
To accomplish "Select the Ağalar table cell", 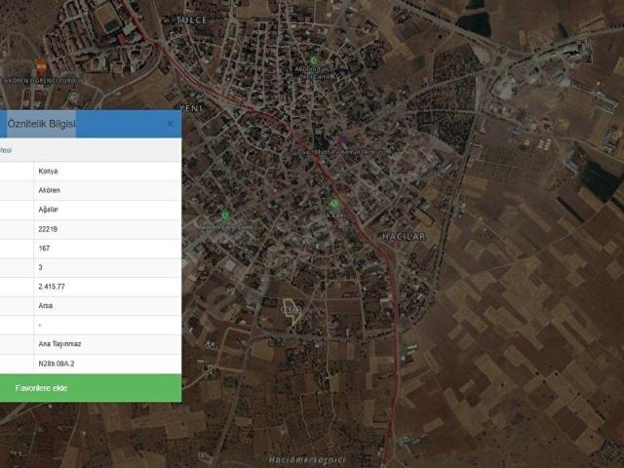I will pyautogui.click(x=107, y=210).
